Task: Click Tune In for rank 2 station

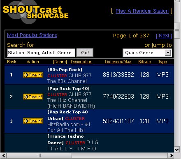Action: pyautogui.click(x=33, y=97)
